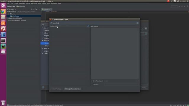Open the File menu

8,4
